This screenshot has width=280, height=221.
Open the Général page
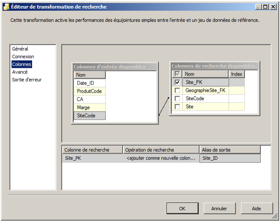tap(20, 49)
